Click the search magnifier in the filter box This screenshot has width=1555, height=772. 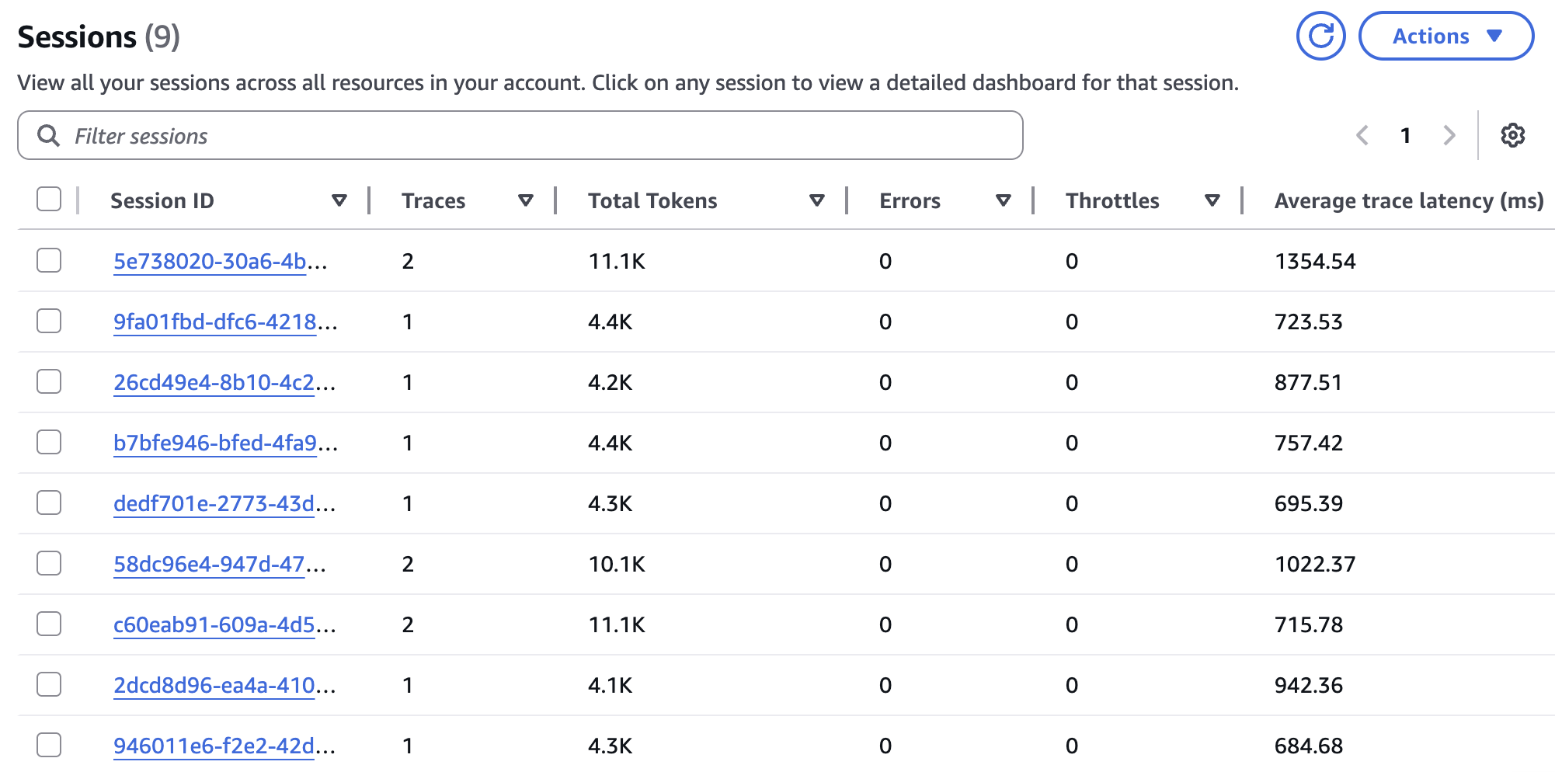48,135
